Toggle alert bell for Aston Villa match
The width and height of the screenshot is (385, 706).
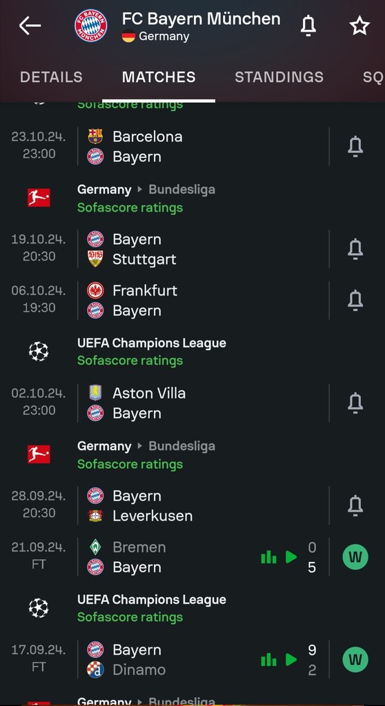355,403
